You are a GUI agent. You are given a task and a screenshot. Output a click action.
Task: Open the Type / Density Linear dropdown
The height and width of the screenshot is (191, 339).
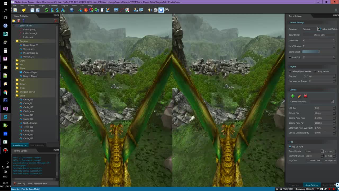322,151
